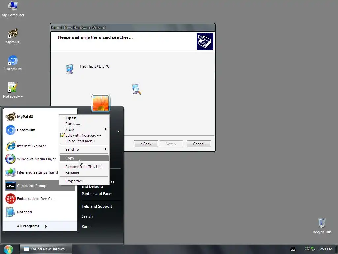Click the Found New Hardware Wizard title bar
The image size is (338, 254).
pos(132,28)
